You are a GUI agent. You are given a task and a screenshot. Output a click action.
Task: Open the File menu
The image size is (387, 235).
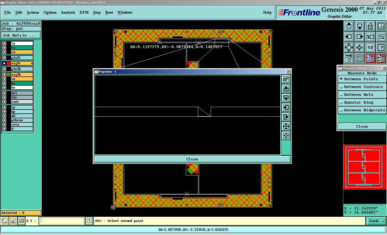point(8,13)
